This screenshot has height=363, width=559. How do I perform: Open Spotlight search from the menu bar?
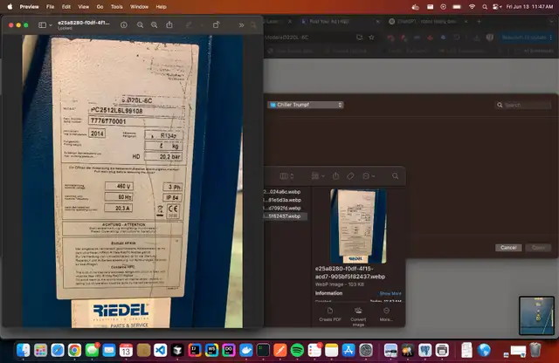coord(485,6)
